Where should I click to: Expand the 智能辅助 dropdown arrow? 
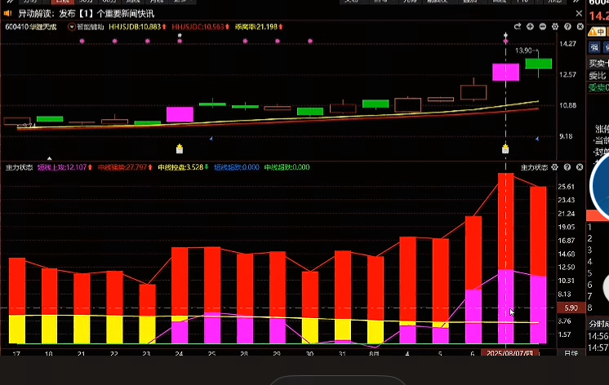pyautogui.click(x=72, y=27)
